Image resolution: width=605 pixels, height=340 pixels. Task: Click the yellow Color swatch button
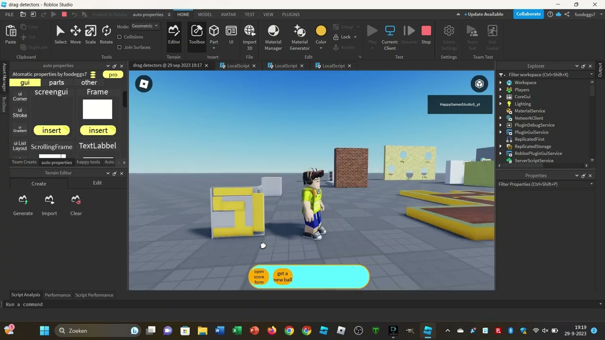(x=321, y=31)
